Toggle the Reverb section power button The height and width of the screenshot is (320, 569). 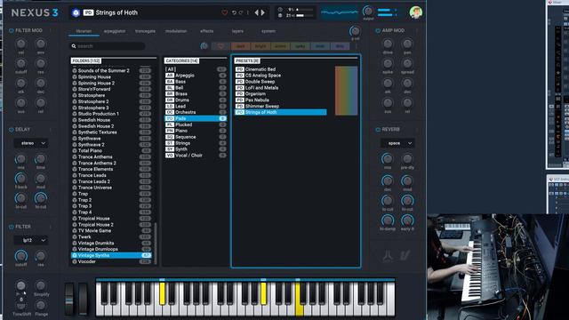[x=378, y=130]
